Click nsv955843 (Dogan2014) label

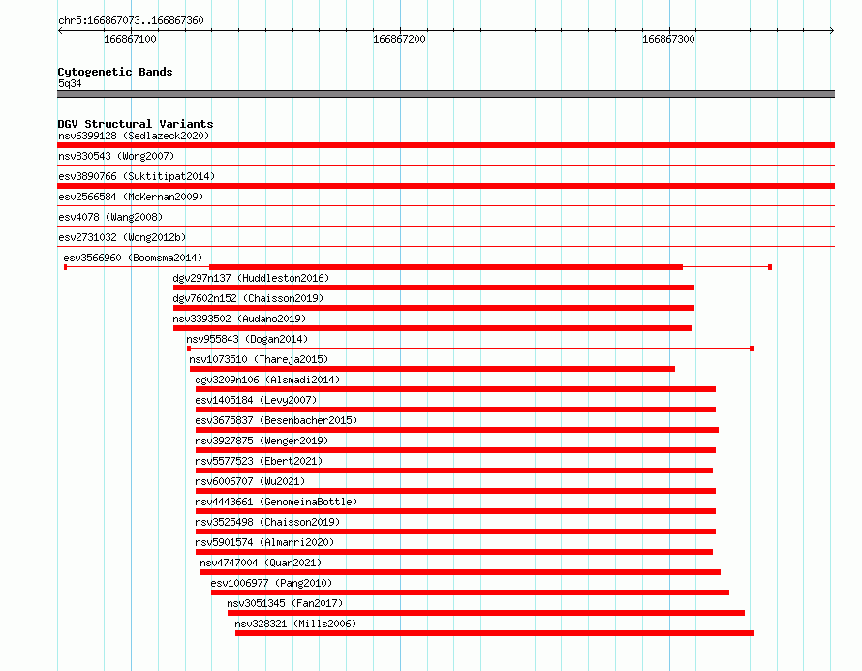pyautogui.click(x=247, y=339)
